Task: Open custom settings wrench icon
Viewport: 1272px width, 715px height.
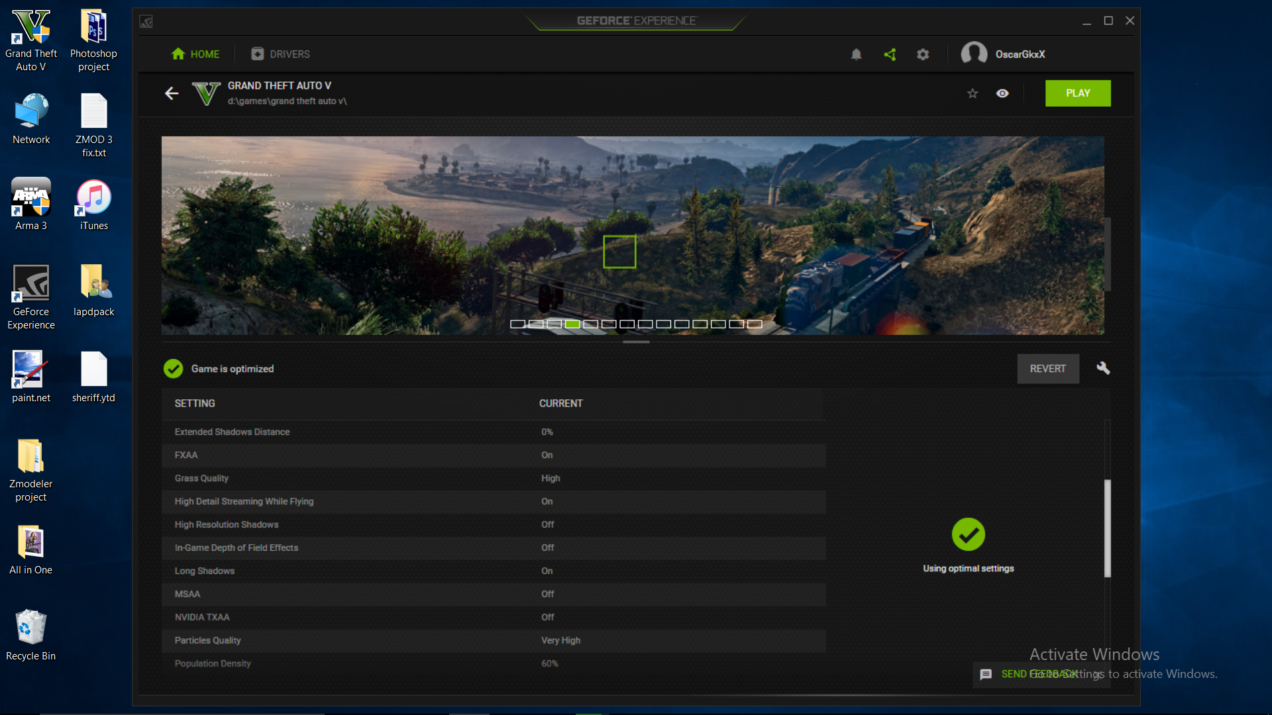Action: [1103, 368]
